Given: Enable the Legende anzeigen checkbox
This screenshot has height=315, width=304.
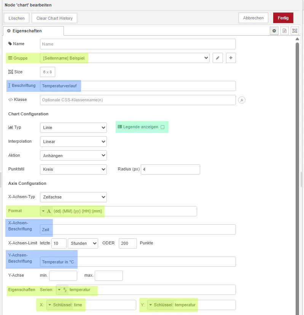Looking at the screenshot, I should pyautogui.click(x=162, y=127).
